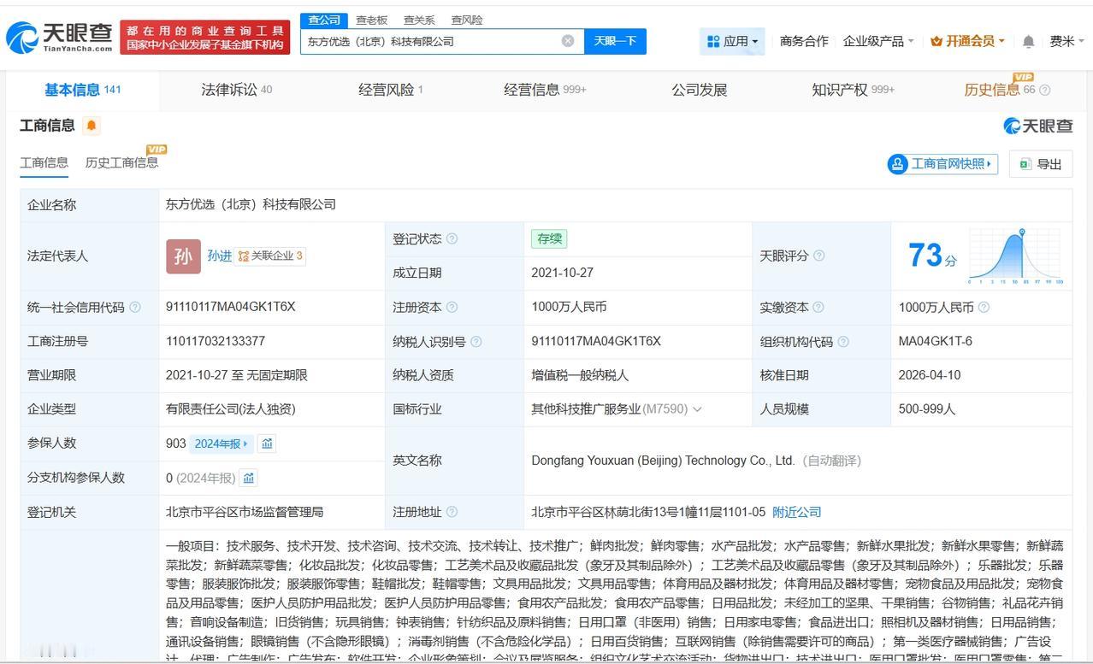Click help icon beside 统一社会信用代码
This screenshot has height=664, width=1093.
[135, 308]
